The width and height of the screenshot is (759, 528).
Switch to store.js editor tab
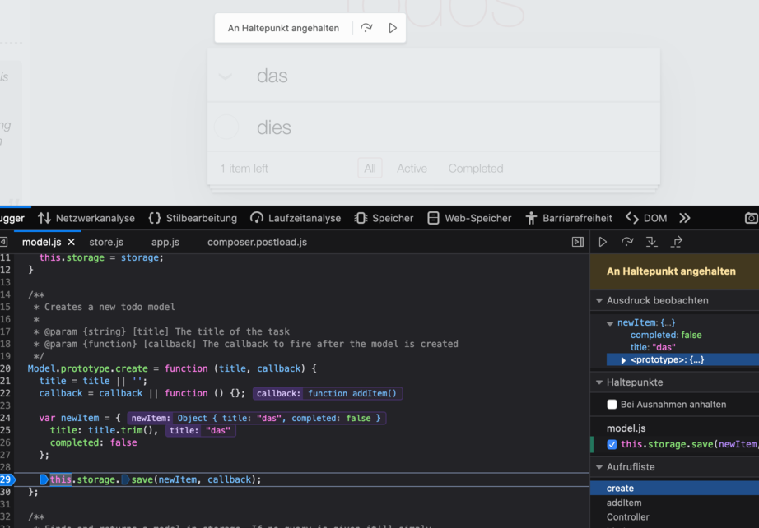(x=106, y=242)
